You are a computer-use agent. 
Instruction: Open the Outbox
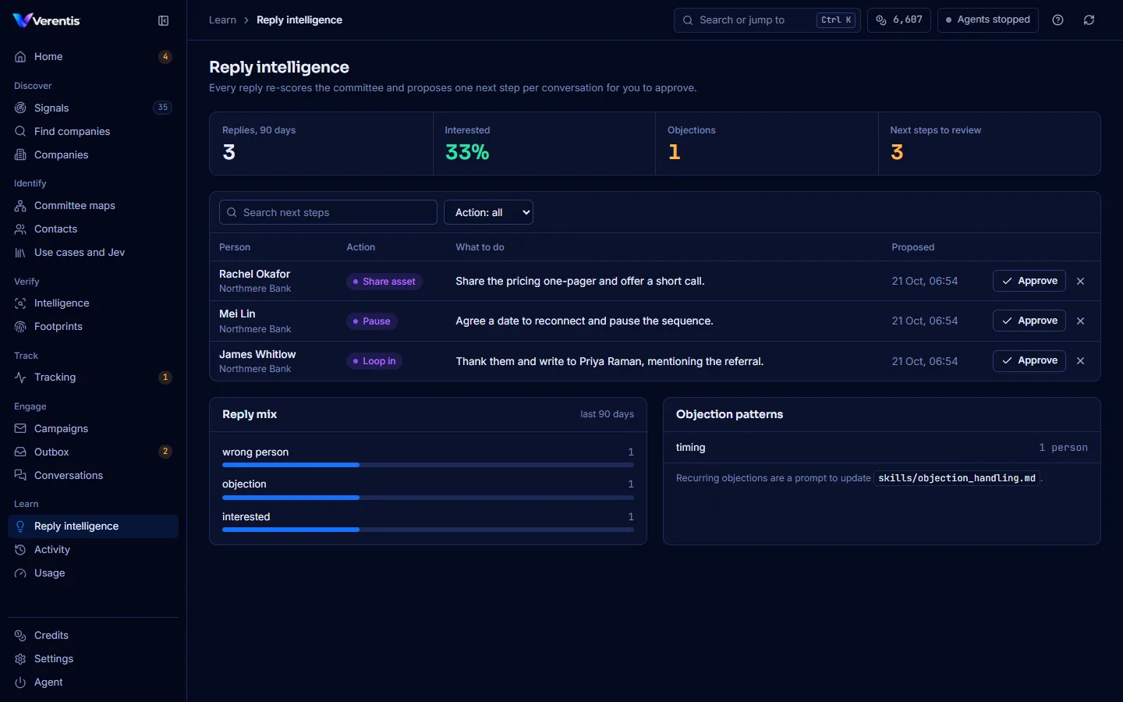tap(94, 452)
